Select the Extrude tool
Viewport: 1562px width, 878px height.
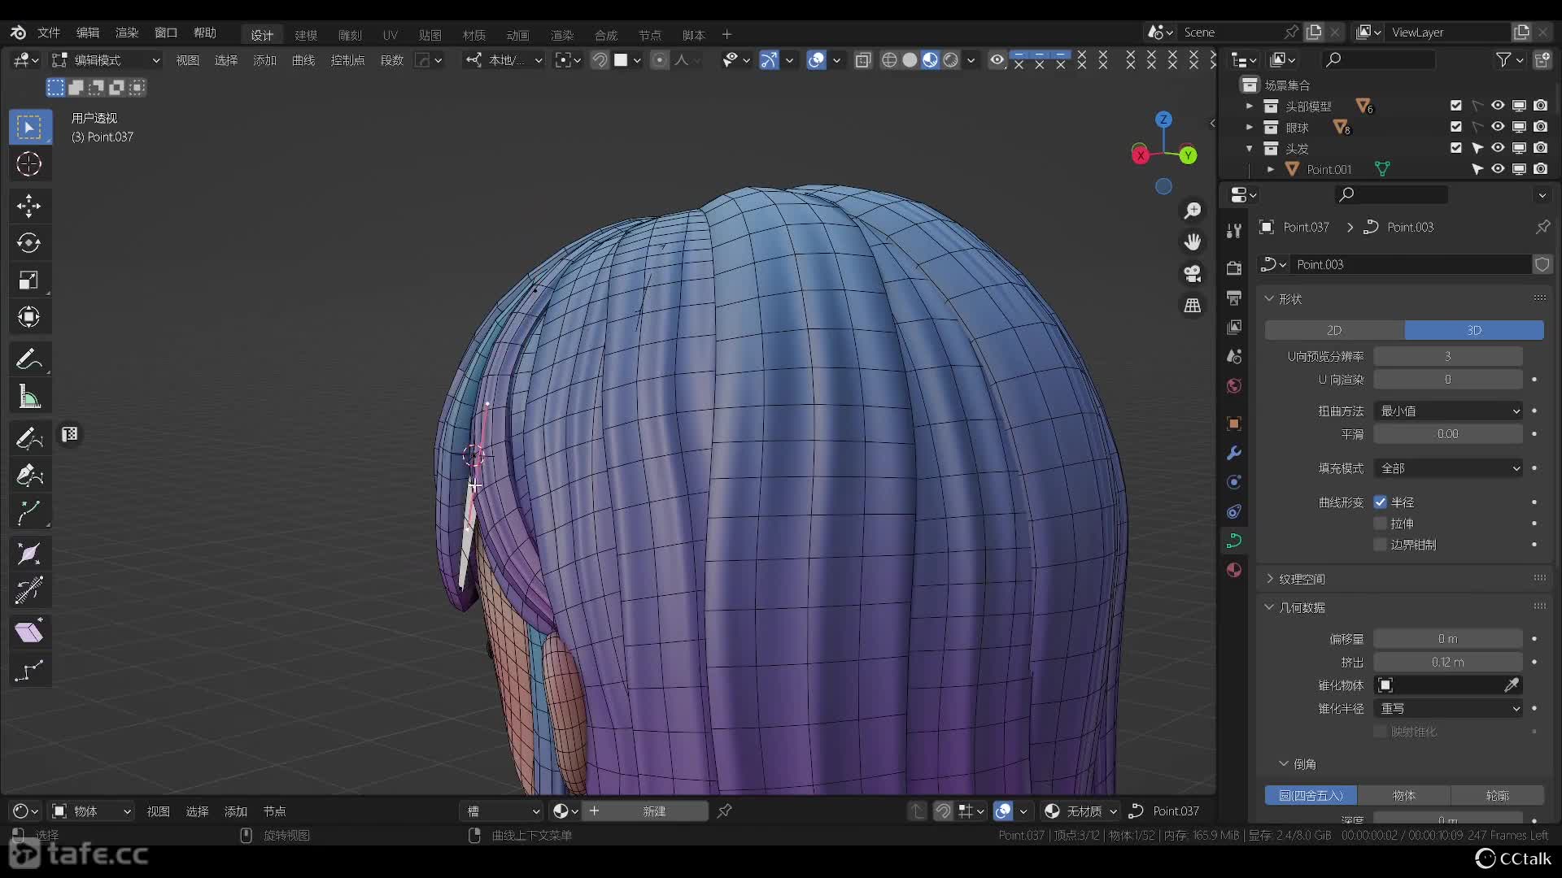(x=29, y=512)
